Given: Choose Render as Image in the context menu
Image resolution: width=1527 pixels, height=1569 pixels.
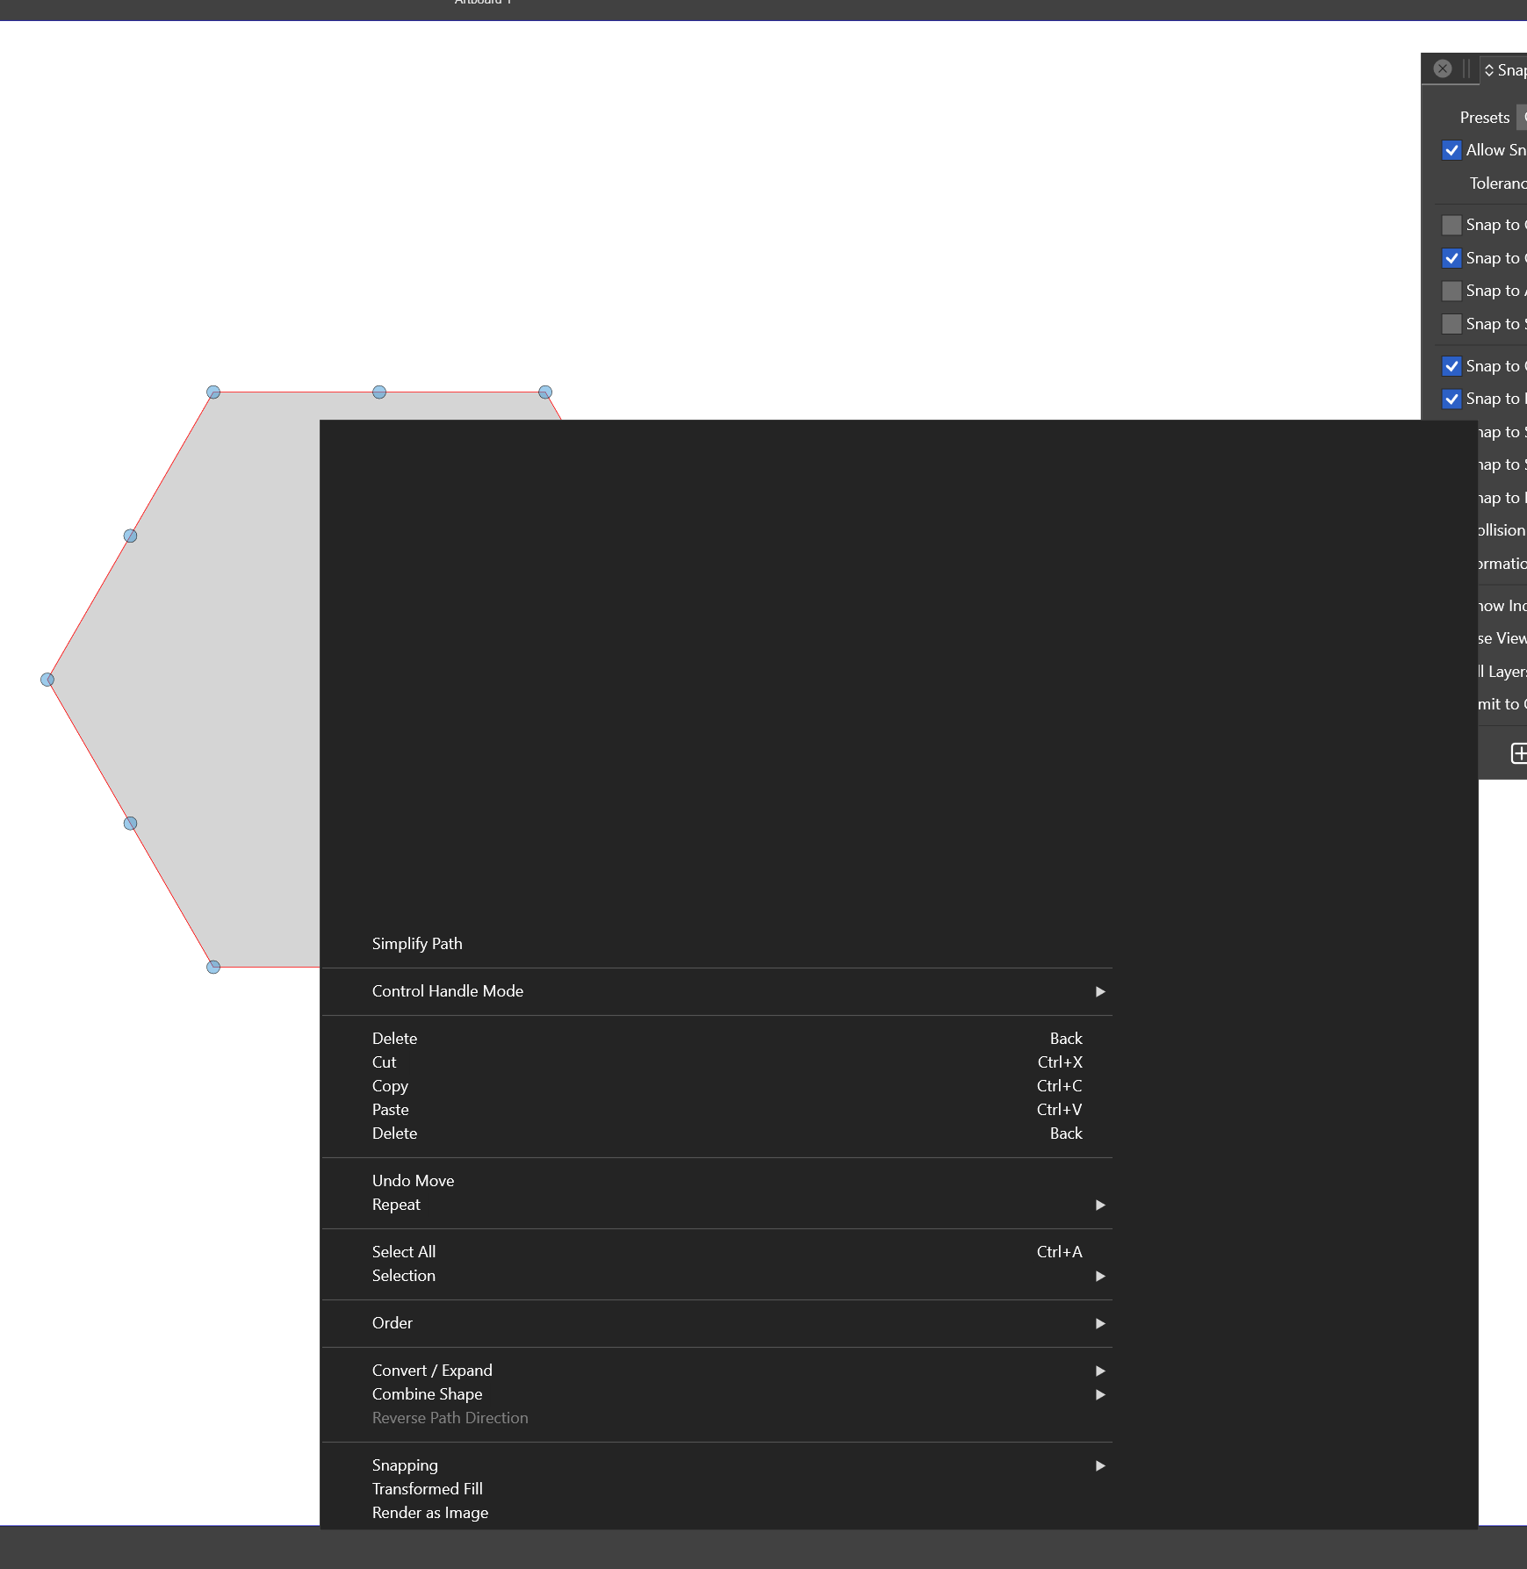Looking at the screenshot, I should [430, 1513].
